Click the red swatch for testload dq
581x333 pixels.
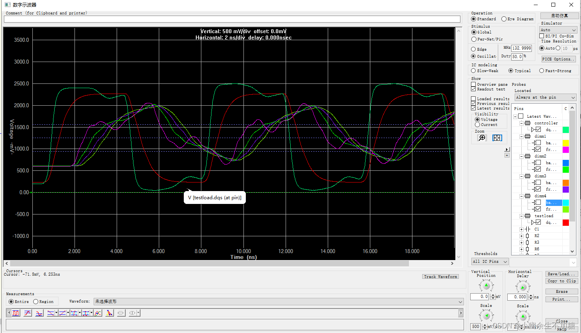[x=565, y=222]
